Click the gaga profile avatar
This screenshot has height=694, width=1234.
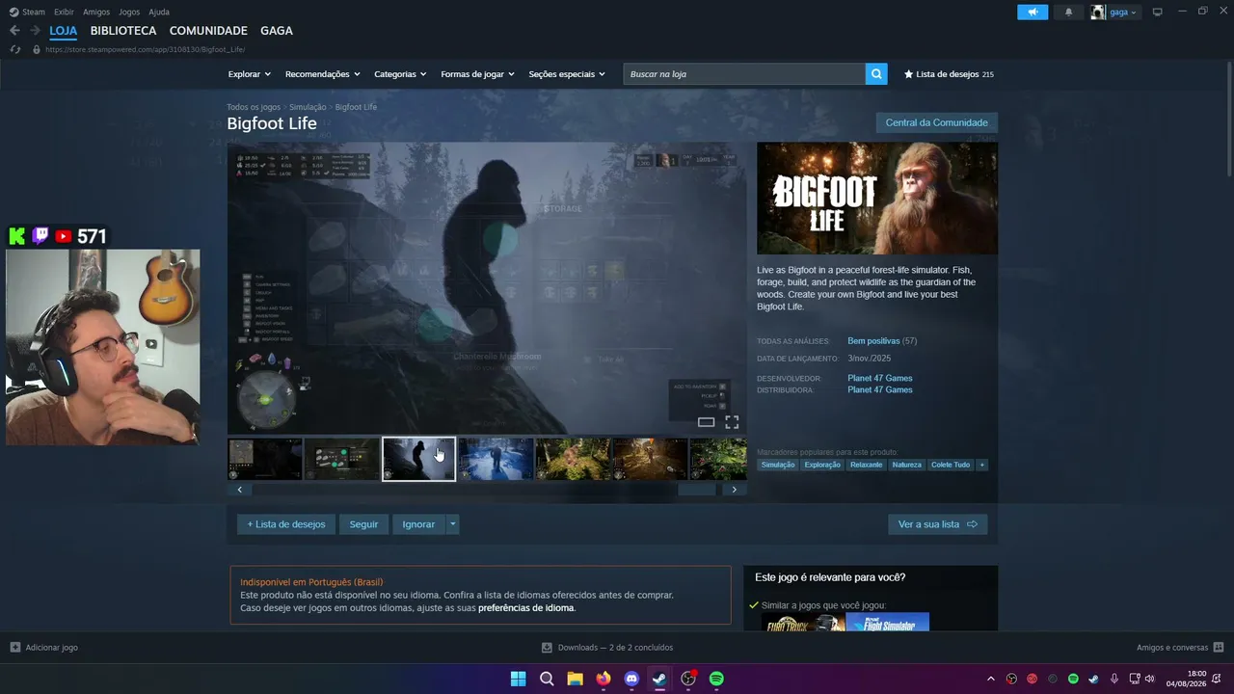[x=1098, y=13]
